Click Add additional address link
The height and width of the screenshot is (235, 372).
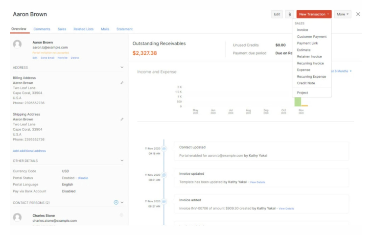29,151
